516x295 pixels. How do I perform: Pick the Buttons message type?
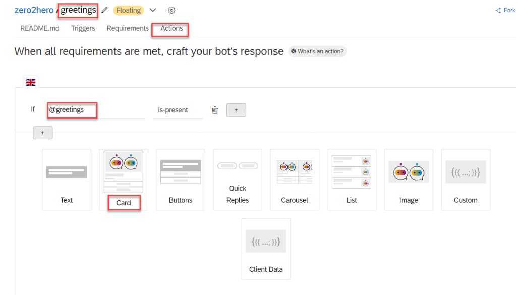181,179
